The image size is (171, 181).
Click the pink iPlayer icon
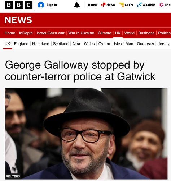pyautogui.click(x=161, y=5)
